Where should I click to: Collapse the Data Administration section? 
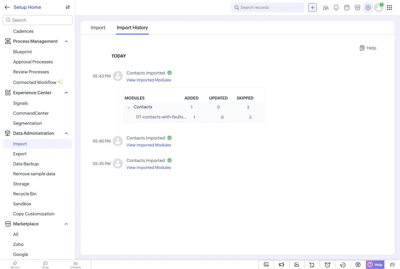tap(66, 133)
